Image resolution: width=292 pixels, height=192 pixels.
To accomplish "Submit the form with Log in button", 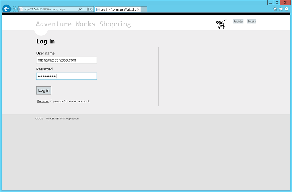I will 44,90.
